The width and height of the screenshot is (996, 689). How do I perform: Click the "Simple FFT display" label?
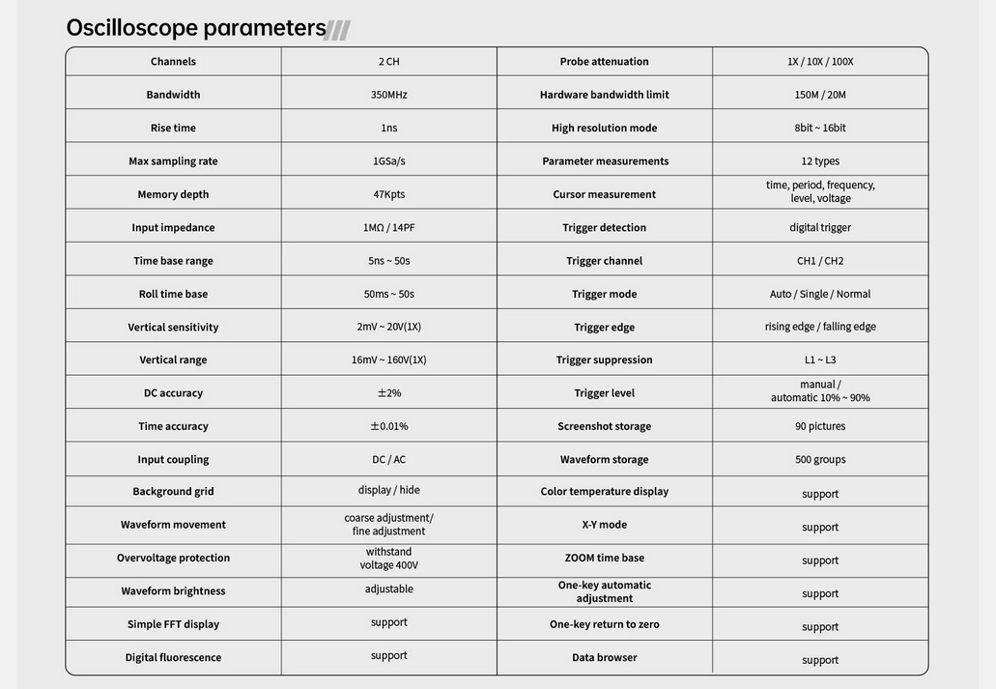[x=173, y=624]
